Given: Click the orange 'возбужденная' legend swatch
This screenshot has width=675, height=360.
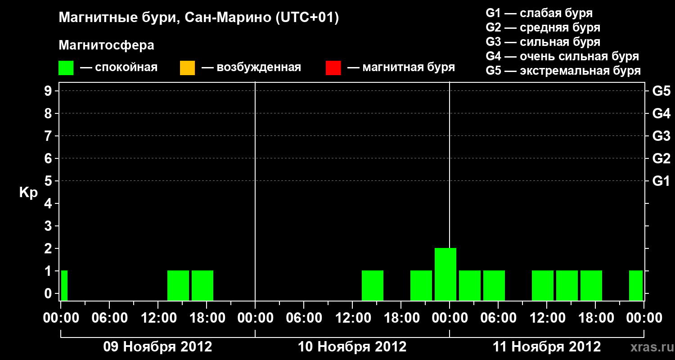Looking at the screenshot, I should [187, 68].
